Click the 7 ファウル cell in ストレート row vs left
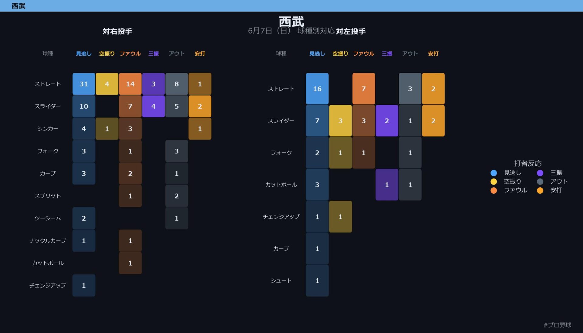The height and width of the screenshot is (333, 583). pyautogui.click(x=364, y=89)
